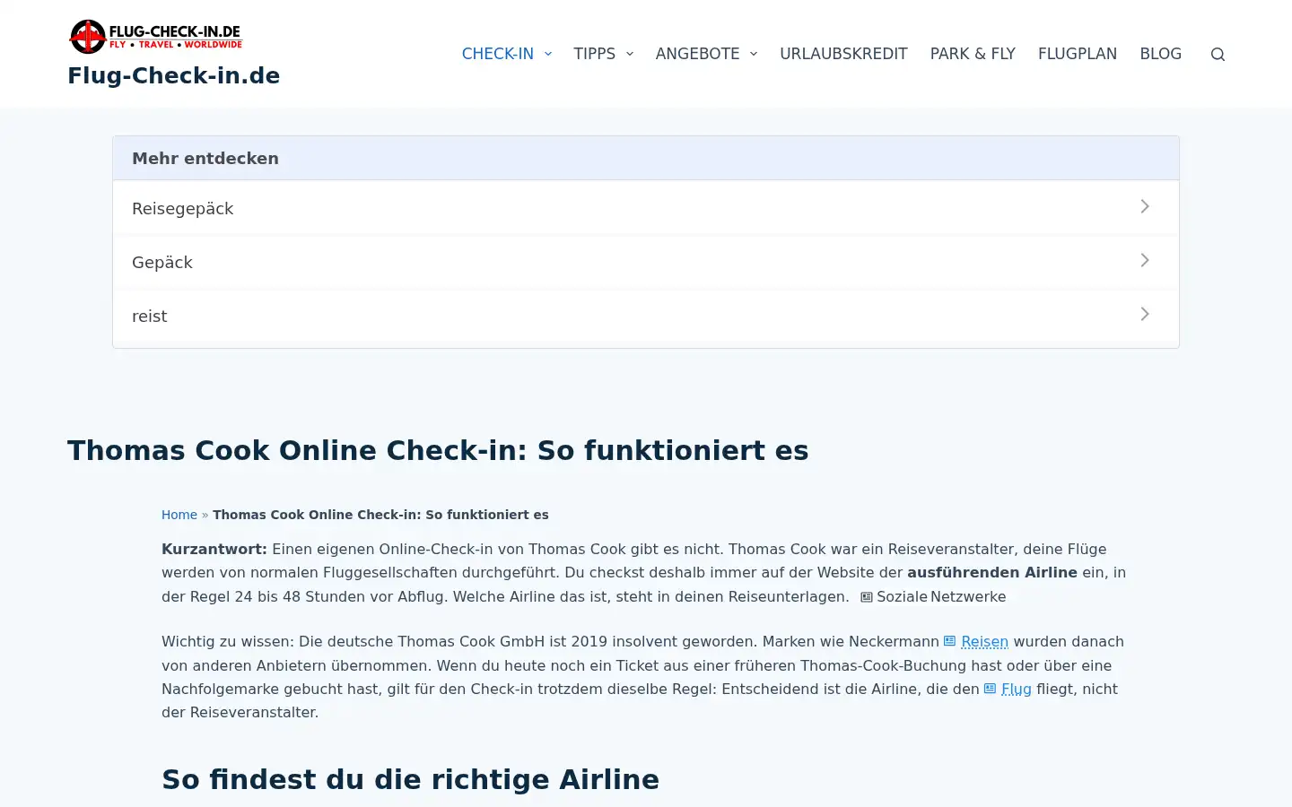
Task: Open the TIPPS menu item
Action: click(x=595, y=54)
